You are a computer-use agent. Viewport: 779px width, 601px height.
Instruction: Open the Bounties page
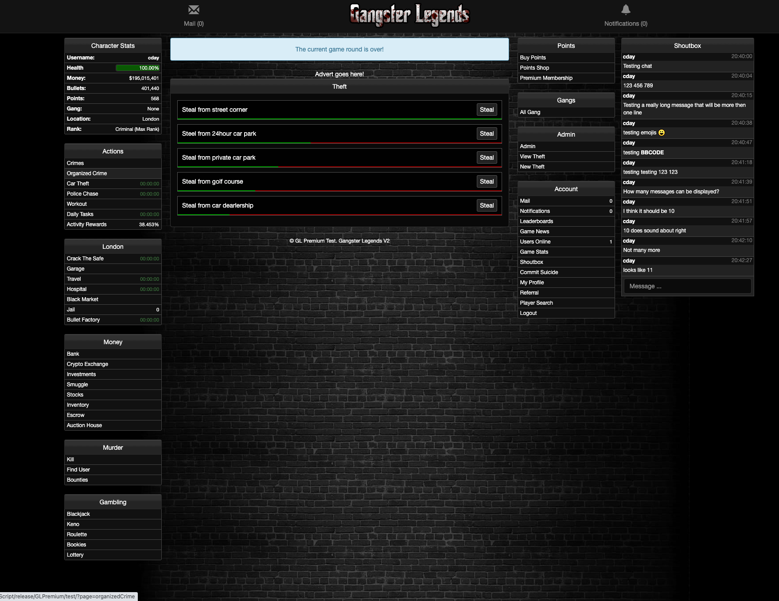tap(77, 480)
